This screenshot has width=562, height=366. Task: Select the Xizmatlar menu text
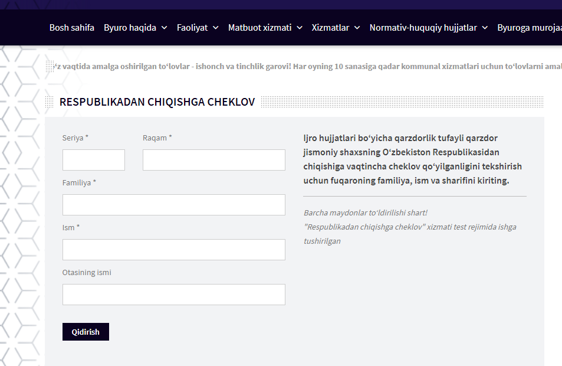[330, 28]
